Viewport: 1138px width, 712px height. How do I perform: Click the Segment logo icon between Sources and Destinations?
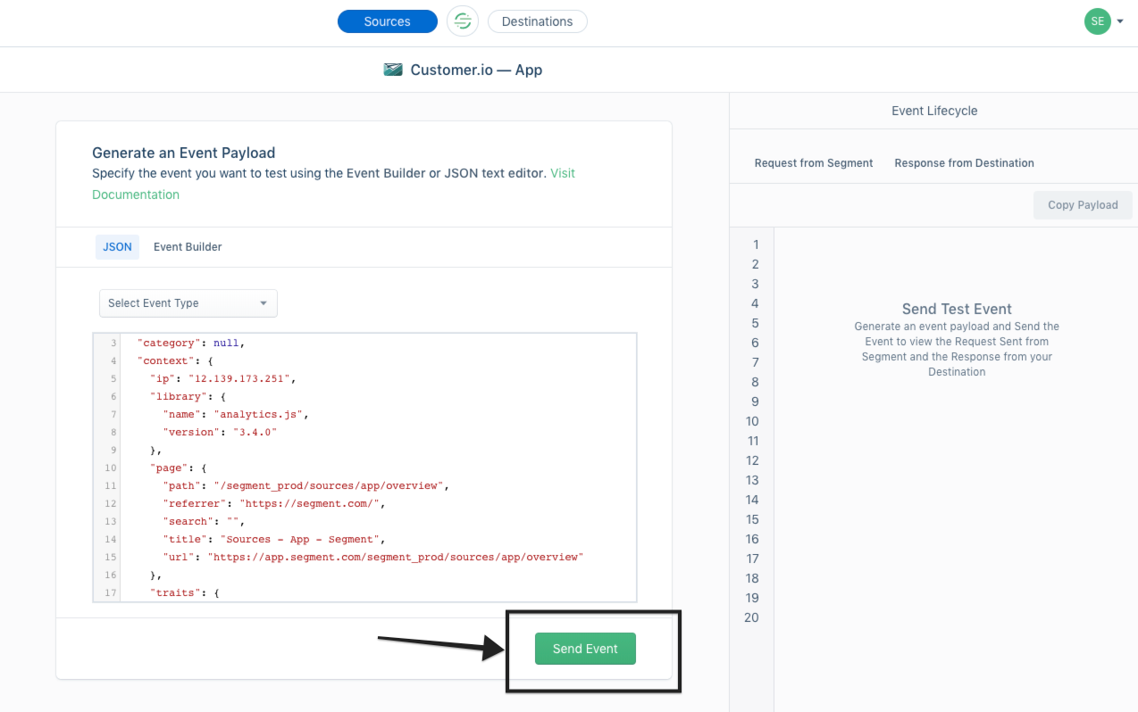click(x=463, y=21)
